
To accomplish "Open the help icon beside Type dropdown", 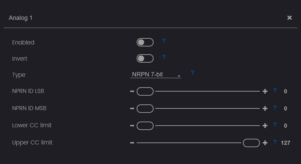I will pos(193,73).
